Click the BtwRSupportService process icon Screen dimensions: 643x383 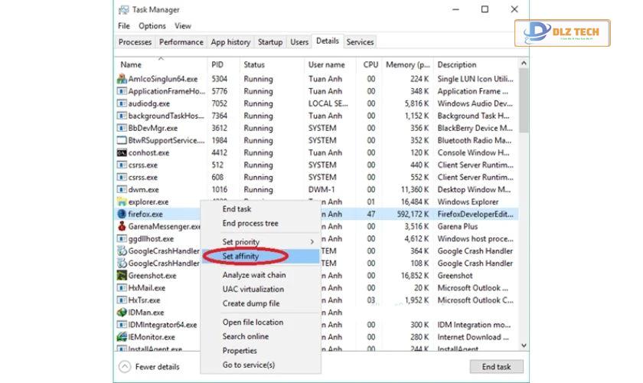coord(122,140)
